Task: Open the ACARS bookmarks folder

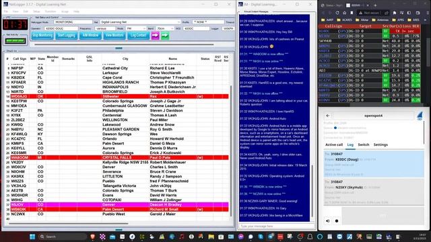Action: pyautogui.click(x=344, y=19)
